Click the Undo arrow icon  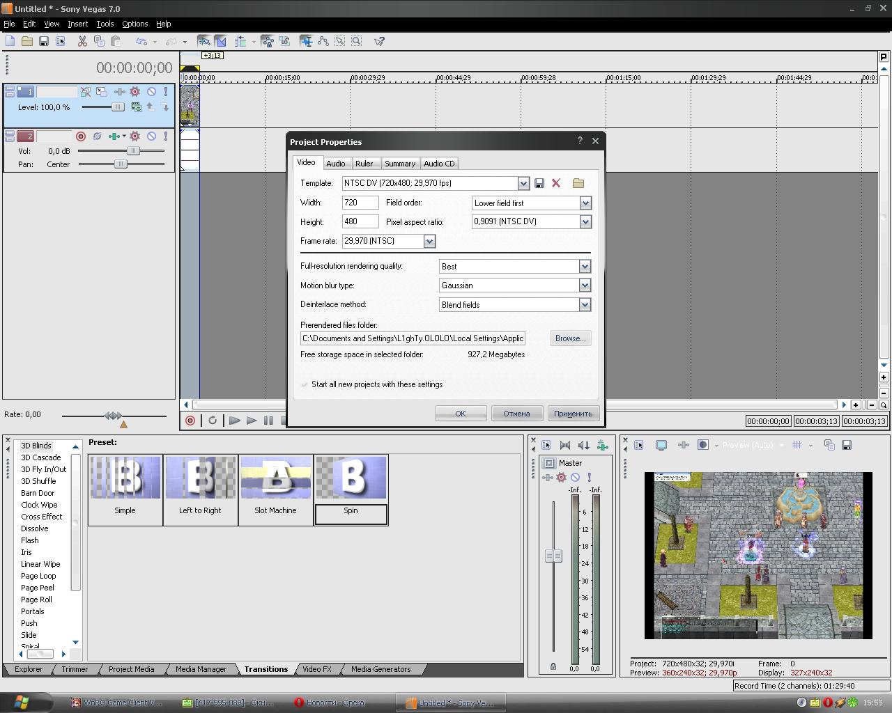click(x=141, y=42)
